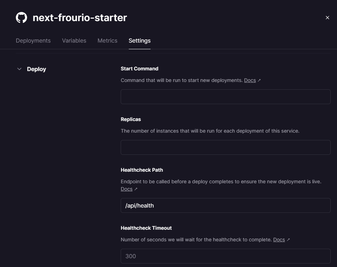337x267 pixels.
Task: Open Docs link under Healthcheck Path
Action: coord(127,189)
